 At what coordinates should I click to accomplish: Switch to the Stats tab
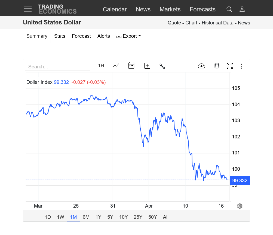60,36
